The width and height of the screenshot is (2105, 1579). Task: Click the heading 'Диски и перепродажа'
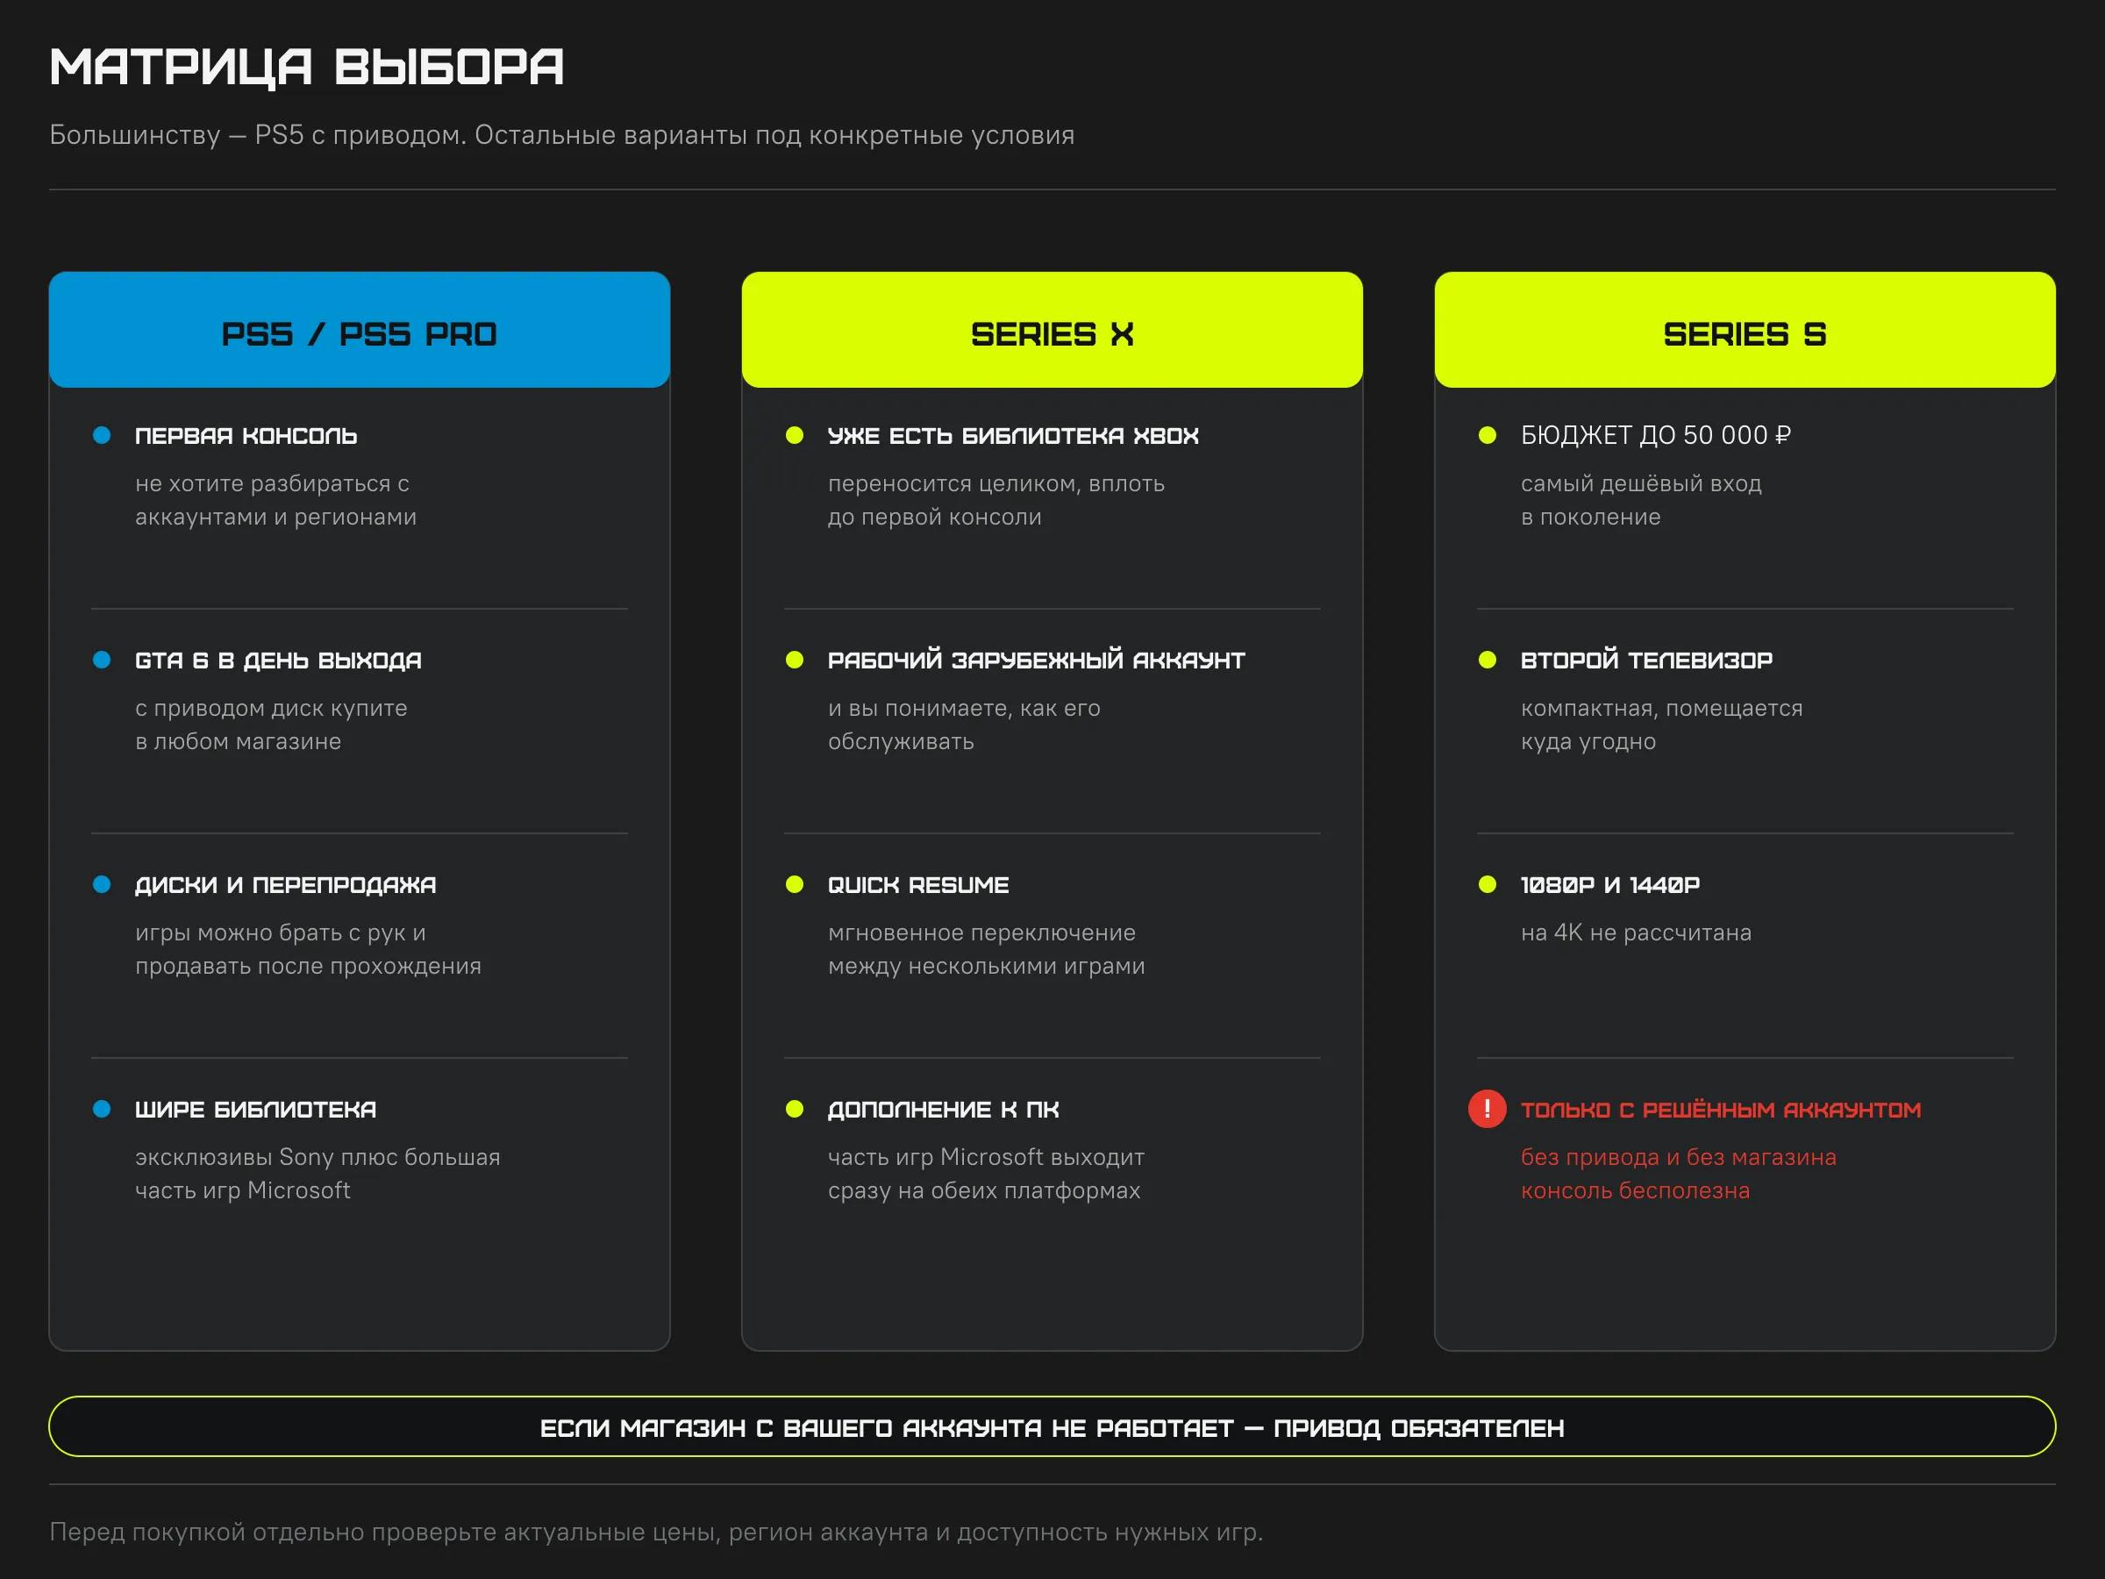[x=285, y=885]
